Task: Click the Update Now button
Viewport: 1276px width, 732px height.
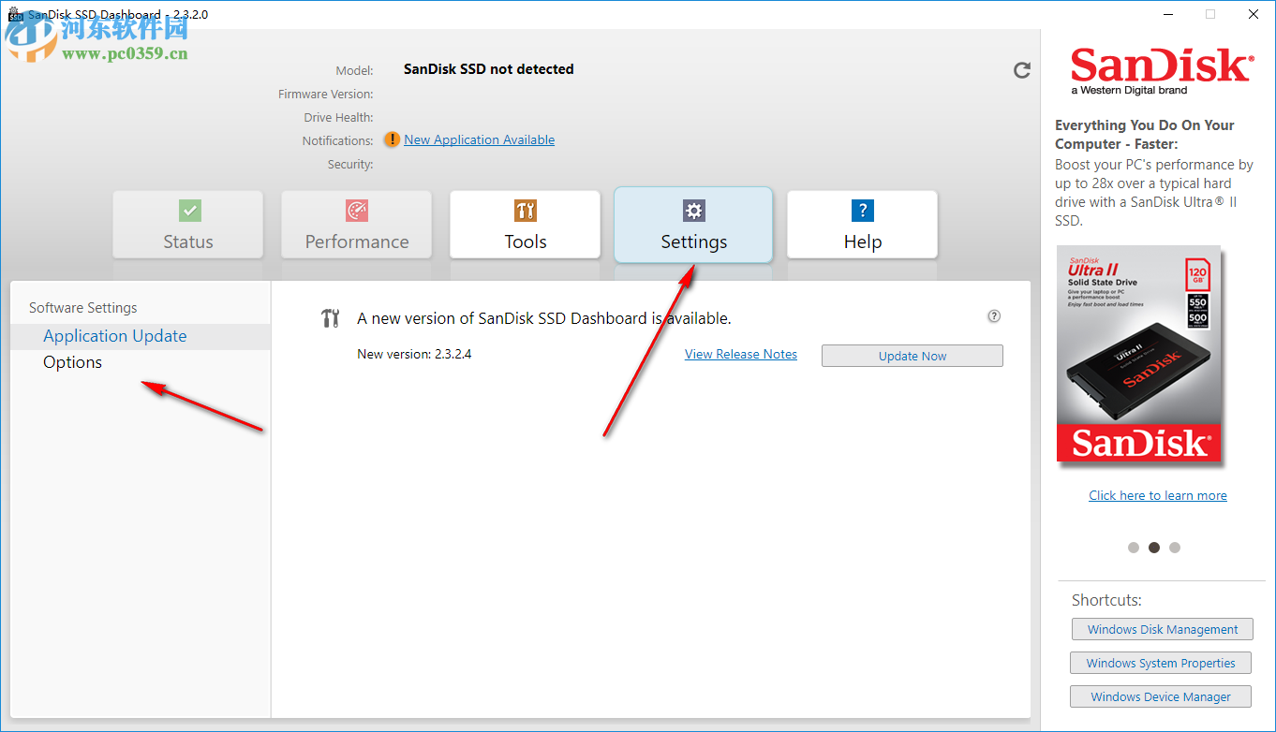Action: (912, 356)
